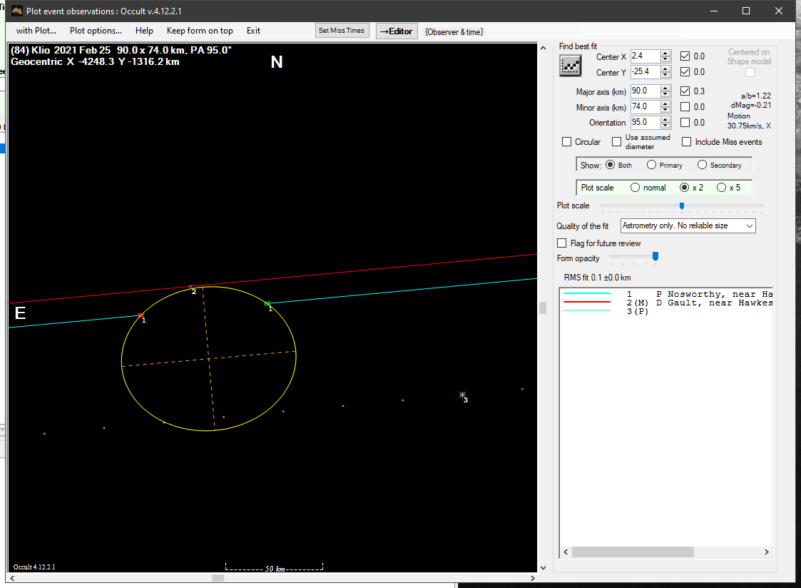
Task: Click plot vertical scroll up arrow
Action: pyautogui.click(x=543, y=48)
